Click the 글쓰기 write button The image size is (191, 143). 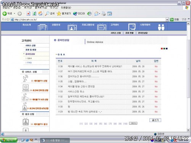click(x=155, y=120)
